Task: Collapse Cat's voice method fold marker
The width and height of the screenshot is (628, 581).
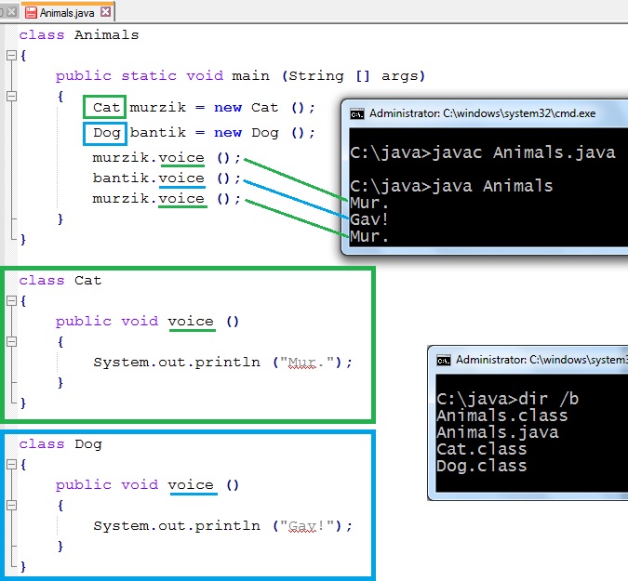Action: (11, 342)
